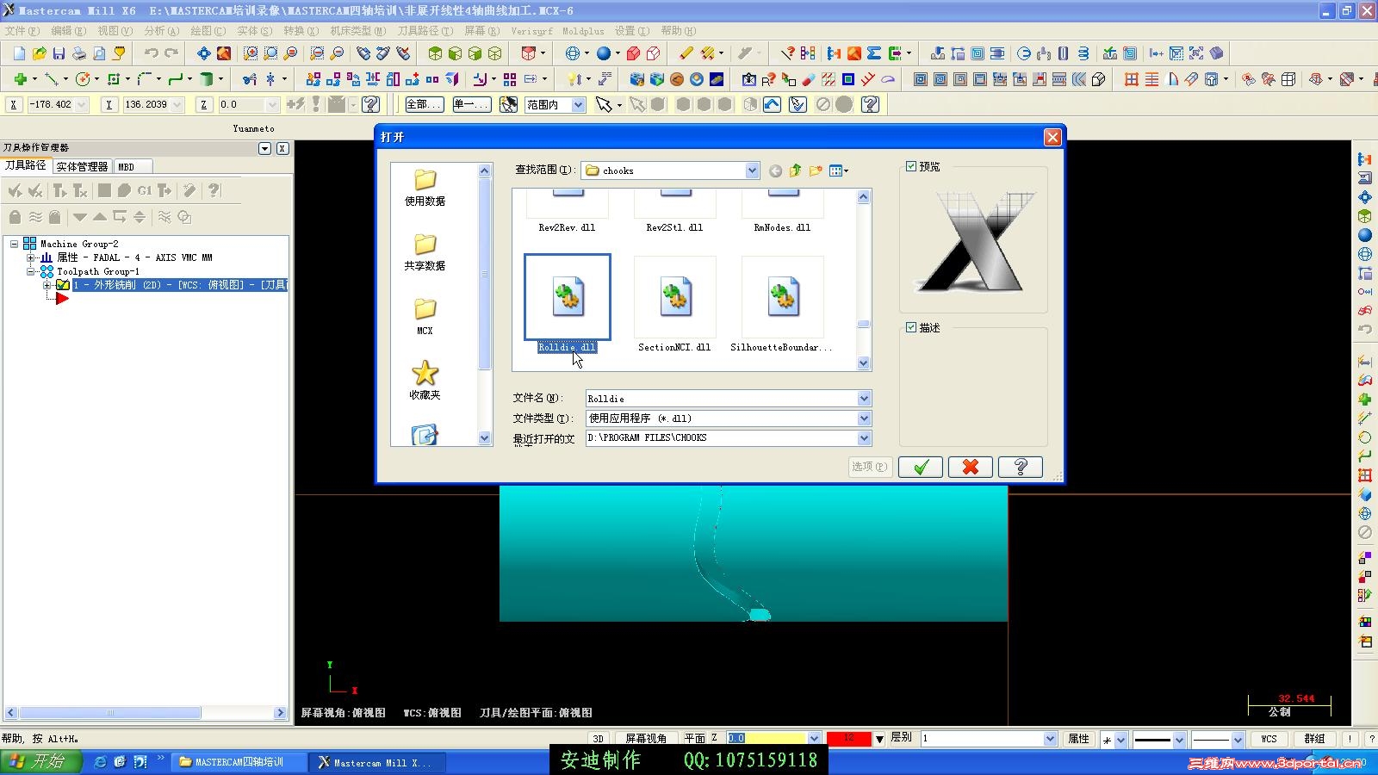Screen dimensions: 1378x775
Task: Click the Save diskette icon
Action: click(59, 53)
